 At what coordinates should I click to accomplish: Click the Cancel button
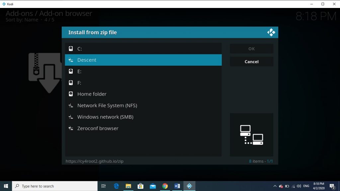(252, 62)
